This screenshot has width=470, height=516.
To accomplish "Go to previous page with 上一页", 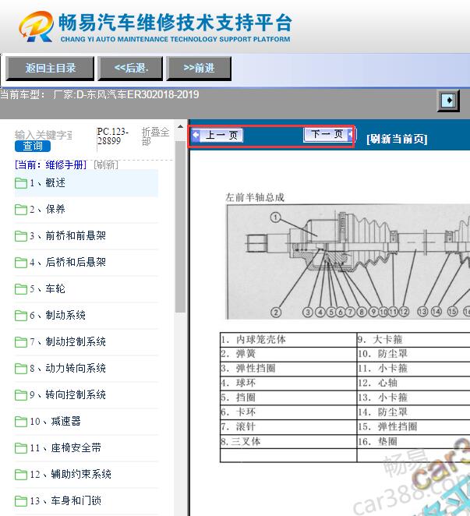I will pos(217,136).
